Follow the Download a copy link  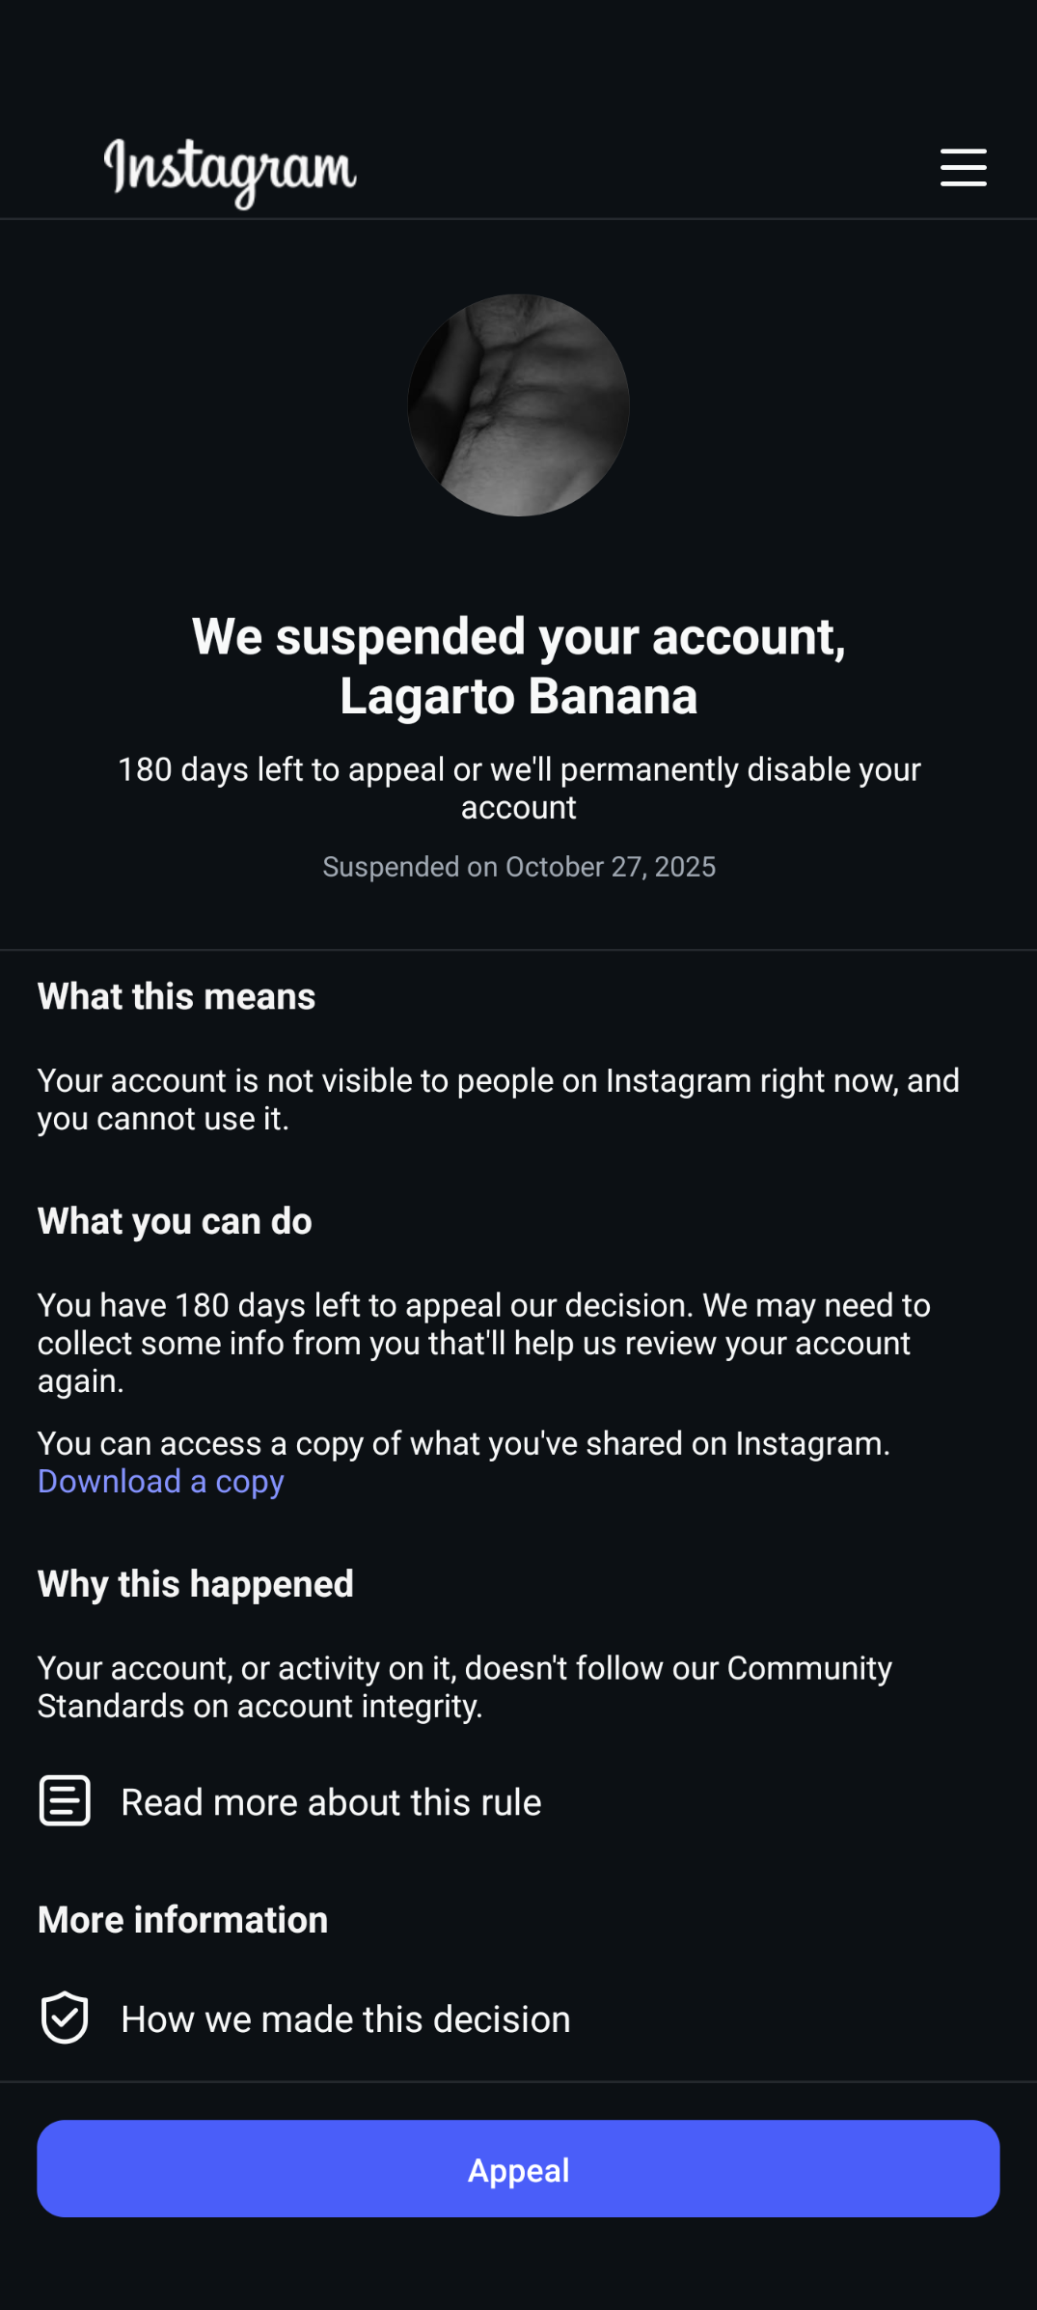(161, 1482)
